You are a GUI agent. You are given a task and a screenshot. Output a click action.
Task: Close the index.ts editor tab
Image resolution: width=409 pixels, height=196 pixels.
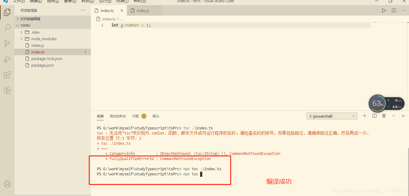click(122, 11)
